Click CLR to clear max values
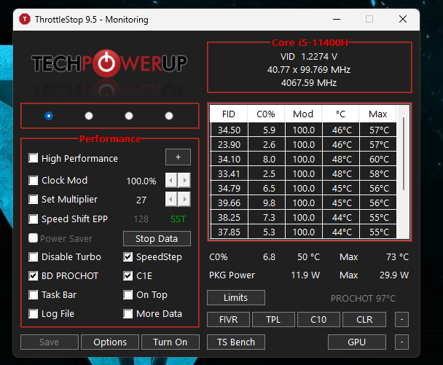Viewport: 443px width, 365px height. click(x=364, y=320)
